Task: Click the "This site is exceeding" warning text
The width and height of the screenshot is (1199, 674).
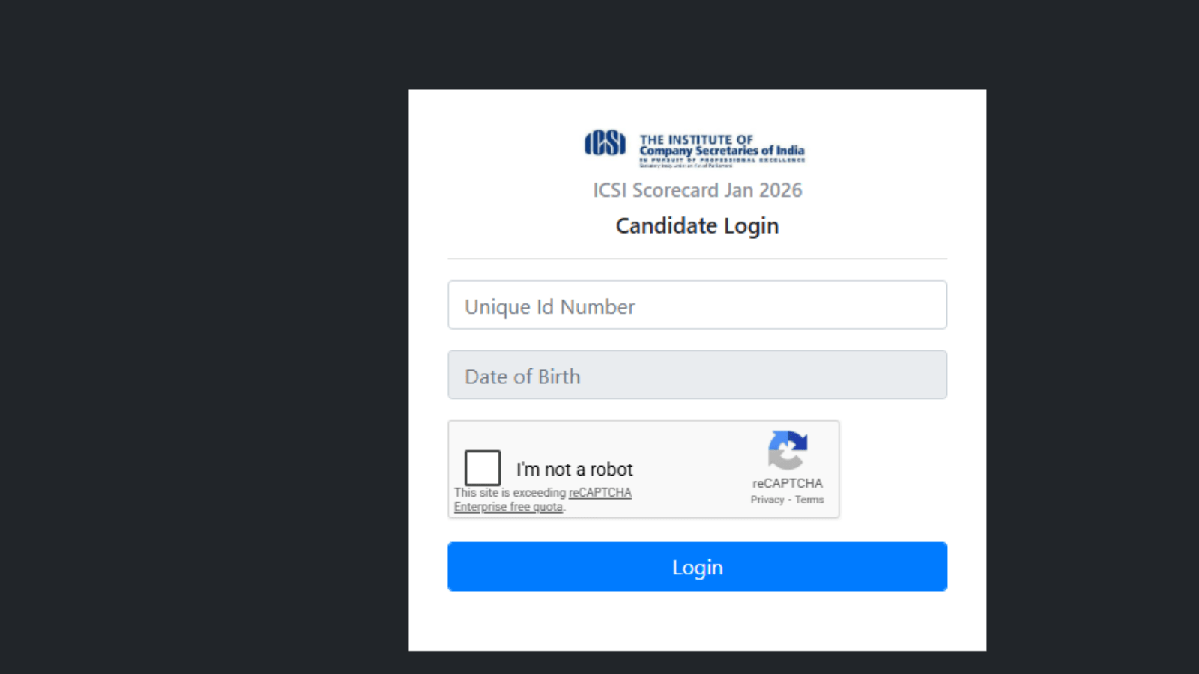Action: coord(510,493)
